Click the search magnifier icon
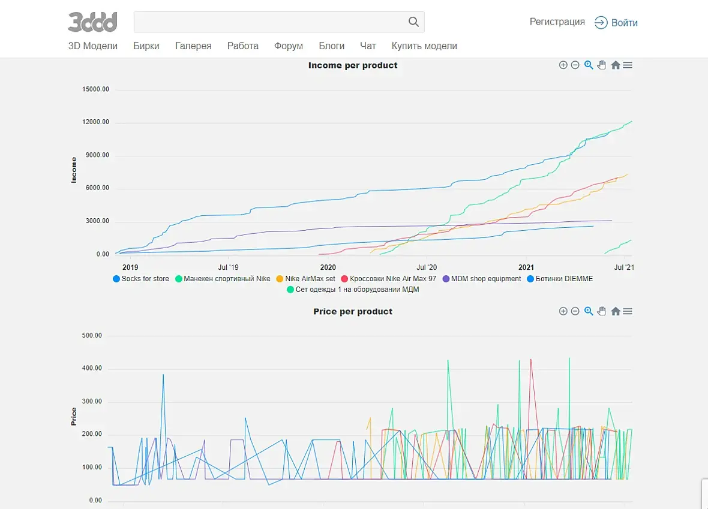The width and height of the screenshot is (708, 509). [x=413, y=22]
